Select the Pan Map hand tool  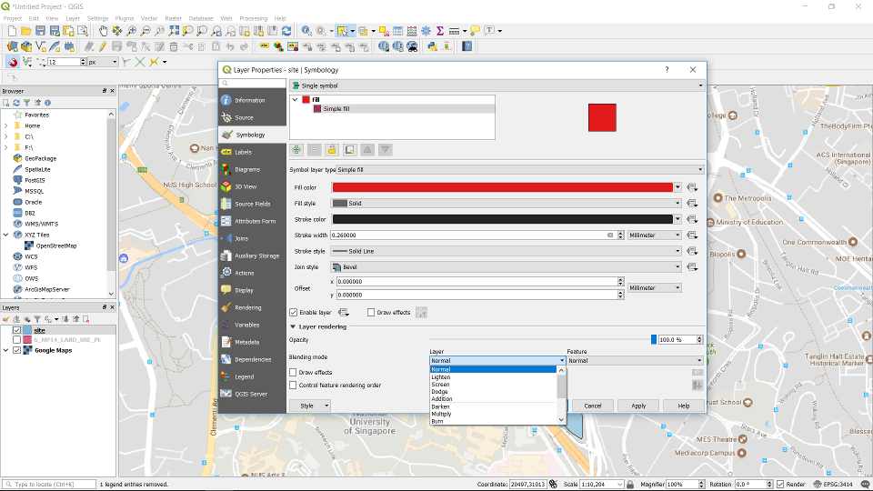pyautogui.click(x=103, y=31)
